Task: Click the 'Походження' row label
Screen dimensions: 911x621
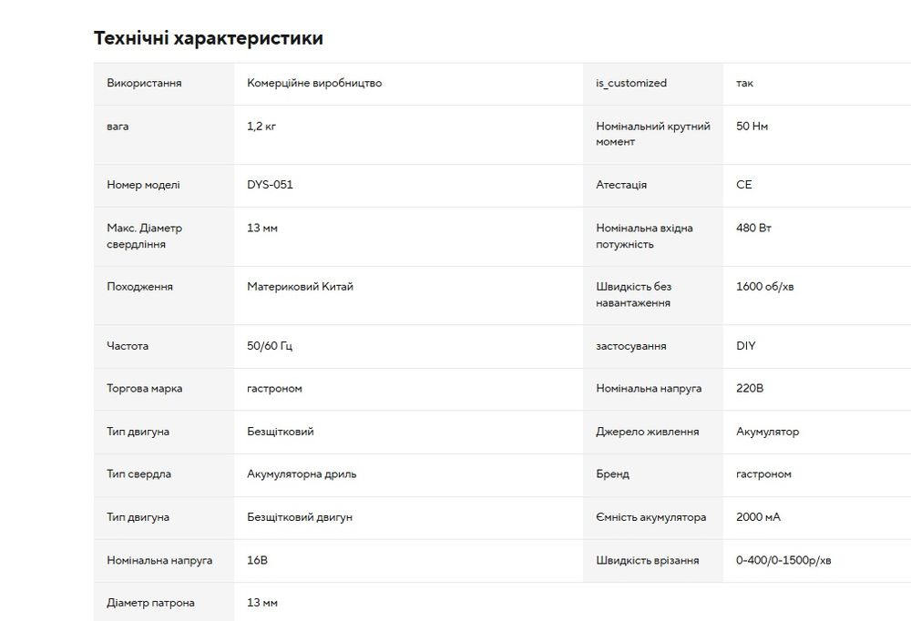Action: pos(139,287)
